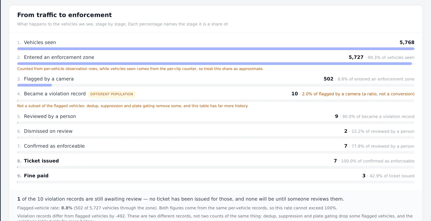The height and width of the screenshot is (221, 431).
Task: Select the note starting "Not a subset of the flagged vehicles"
Action: pyautogui.click(x=133, y=106)
